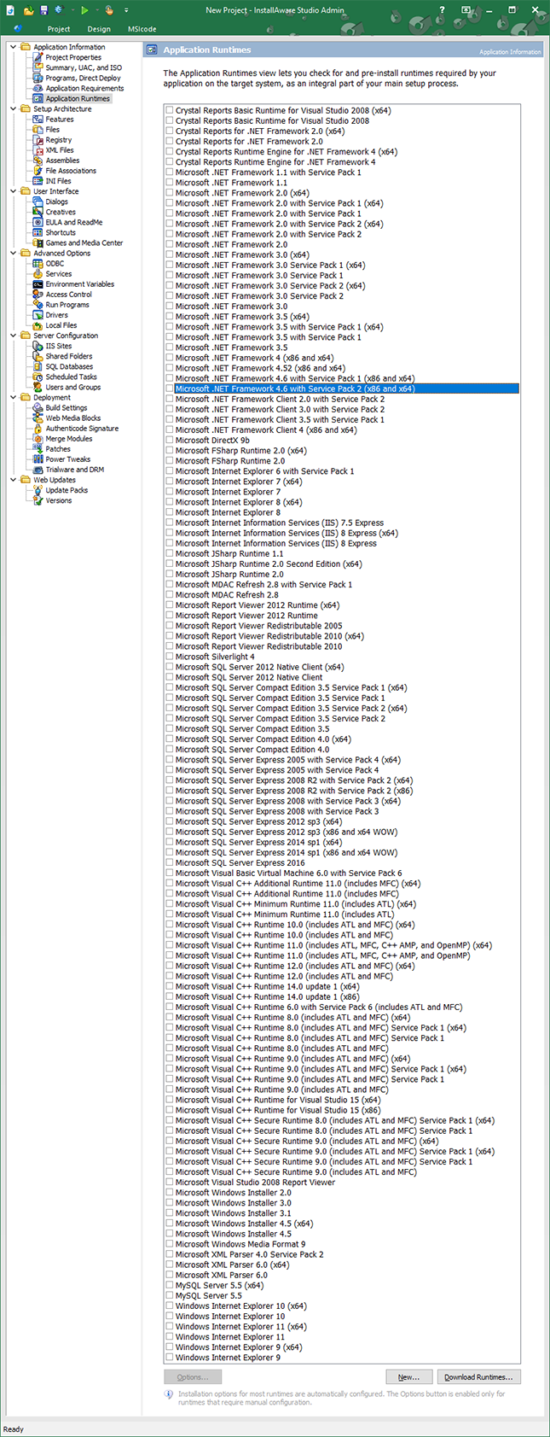Click the Ready status bar text
550x1437 pixels.
14,1429
